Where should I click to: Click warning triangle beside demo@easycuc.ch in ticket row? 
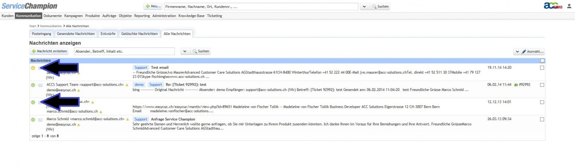coord(78,90)
